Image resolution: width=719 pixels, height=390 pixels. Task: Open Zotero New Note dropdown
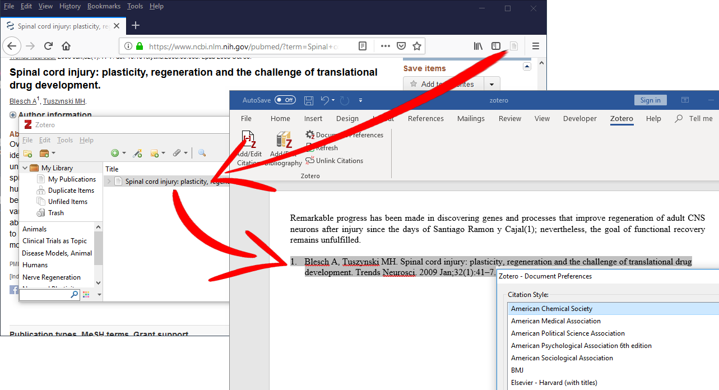(157, 153)
